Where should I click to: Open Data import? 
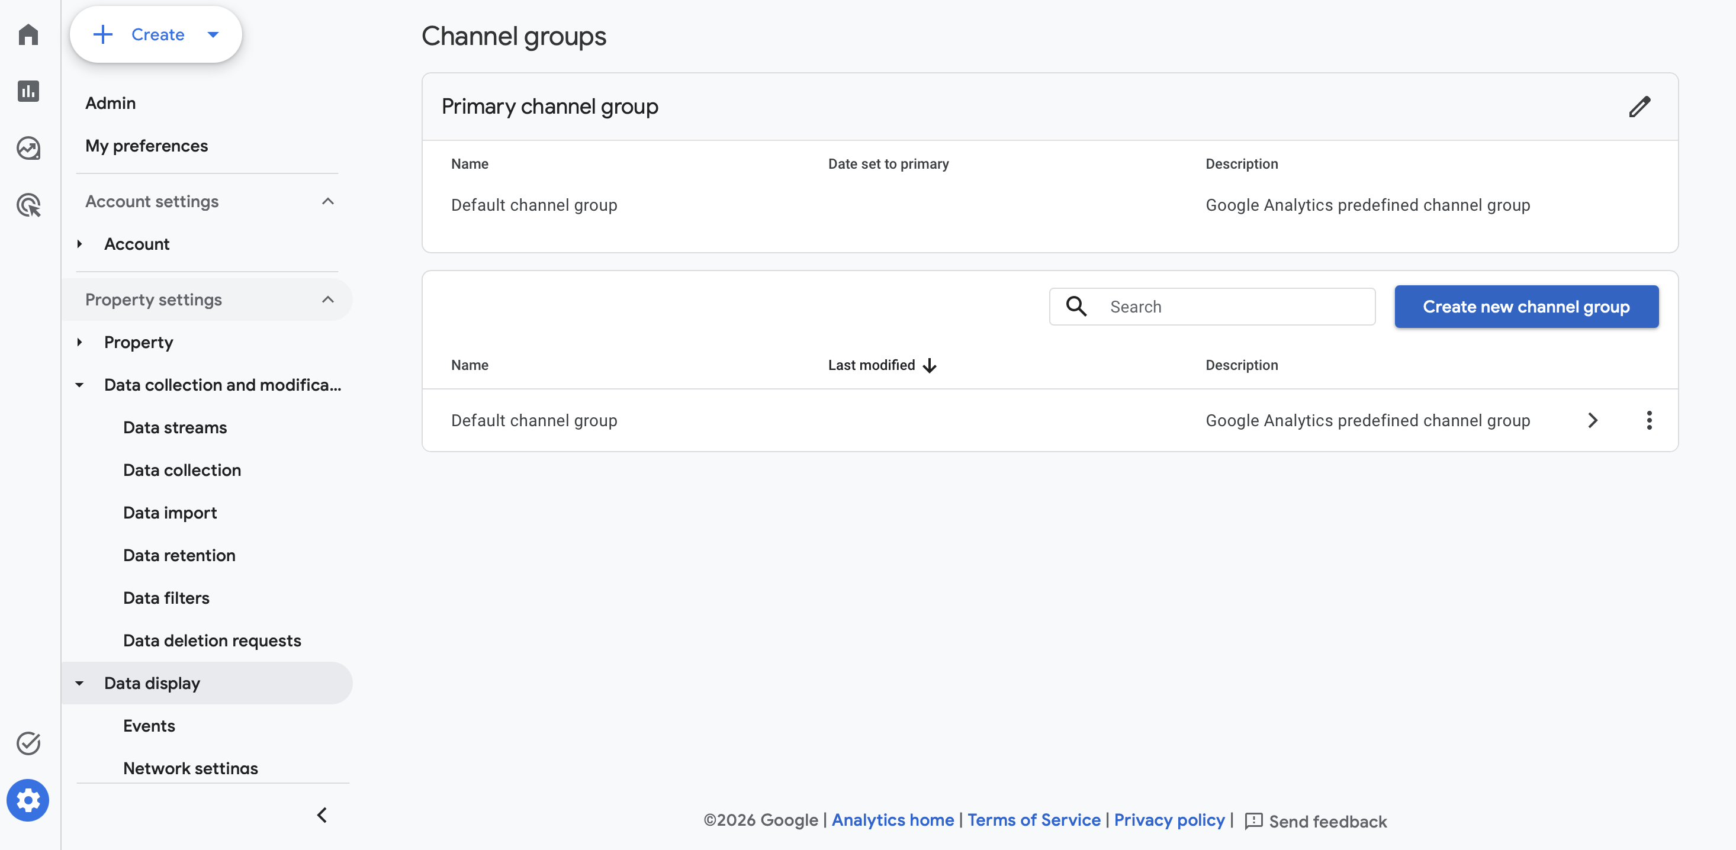click(170, 513)
